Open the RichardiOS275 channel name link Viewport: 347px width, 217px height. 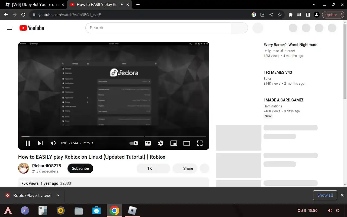pos(46,166)
